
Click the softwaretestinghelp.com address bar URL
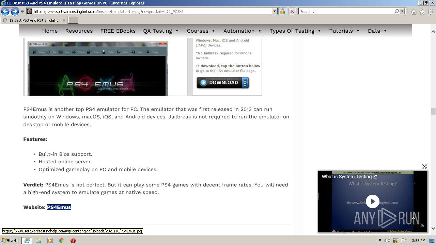click(x=108, y=12)
